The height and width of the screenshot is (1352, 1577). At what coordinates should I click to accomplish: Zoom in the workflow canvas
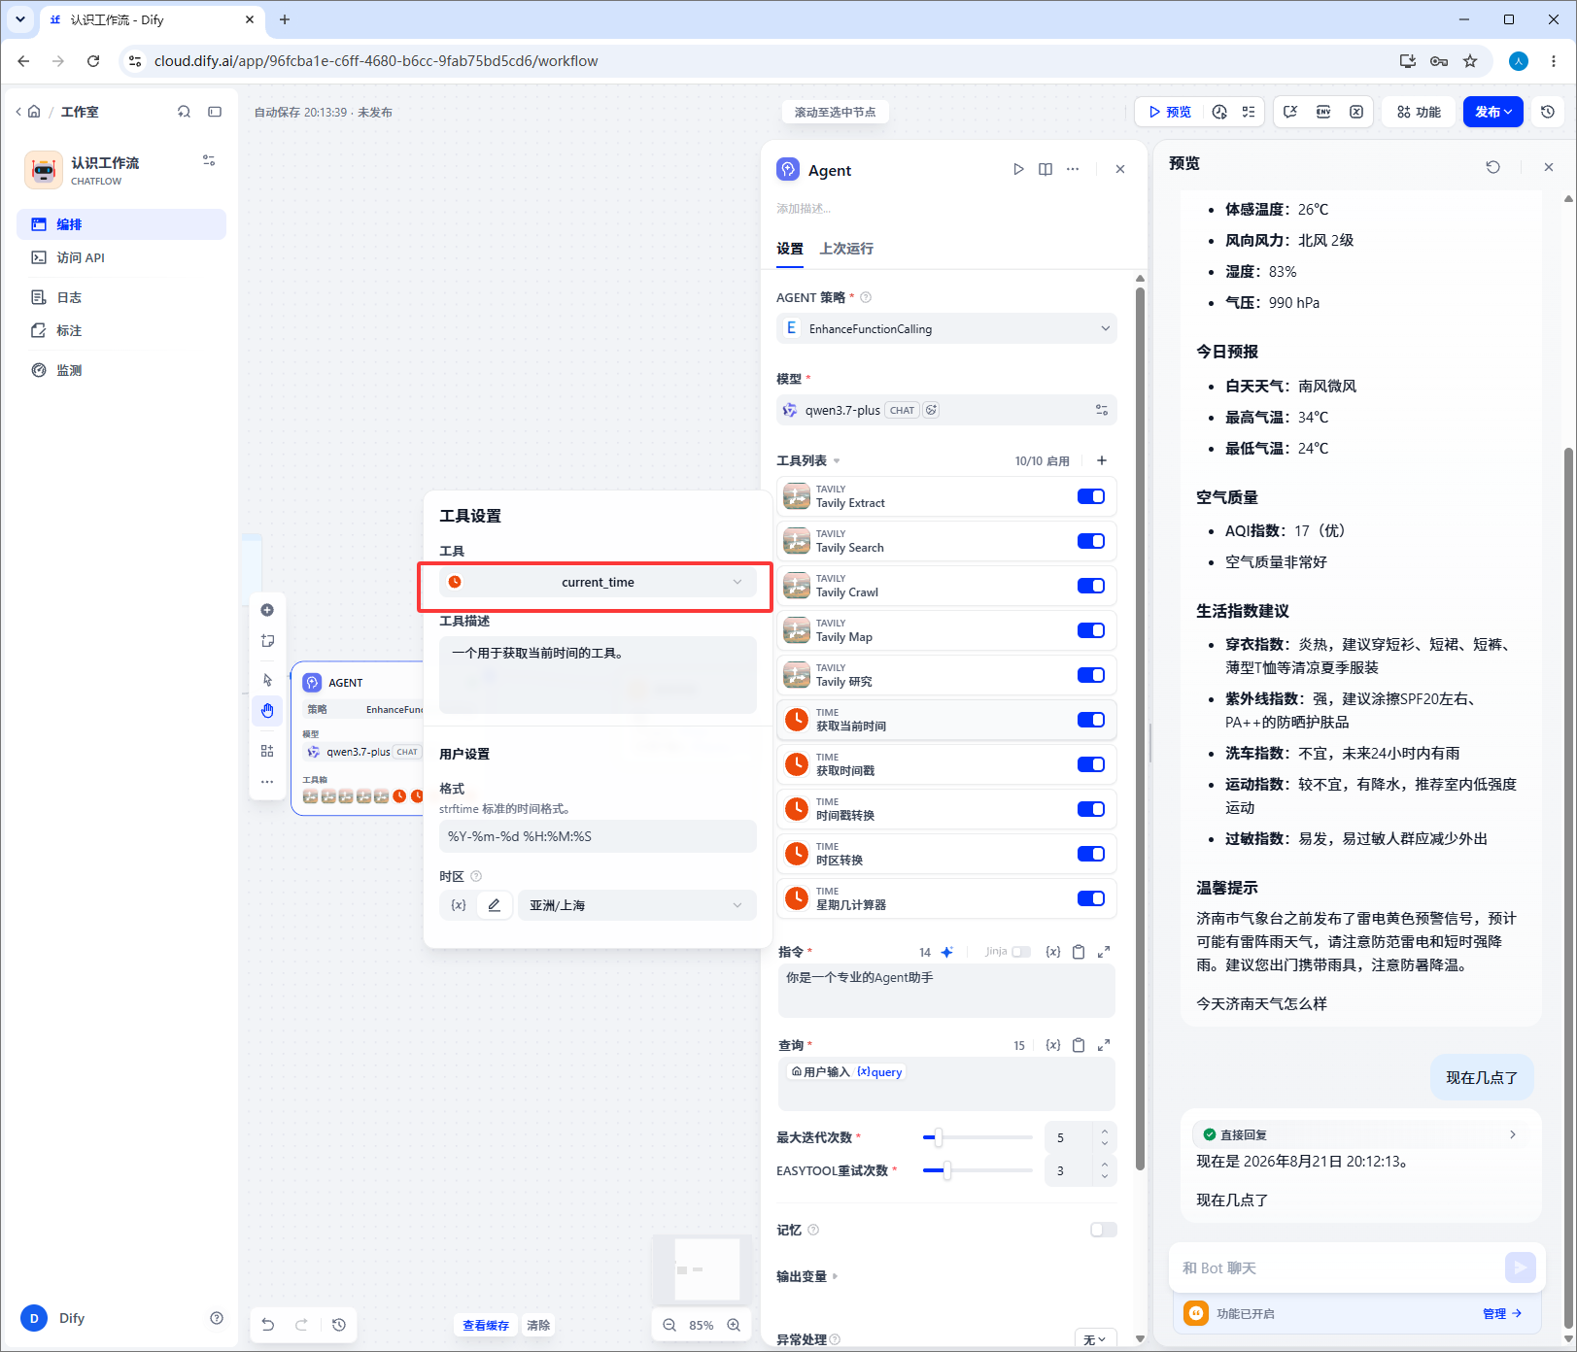click(x=734, y=1325)
